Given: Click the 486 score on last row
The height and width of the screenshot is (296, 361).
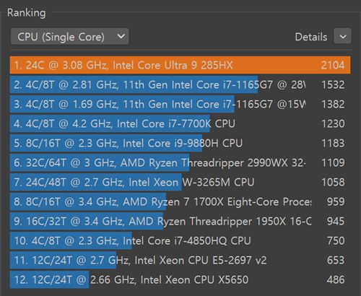Looking at the screenshot, I should click(336, 279).
